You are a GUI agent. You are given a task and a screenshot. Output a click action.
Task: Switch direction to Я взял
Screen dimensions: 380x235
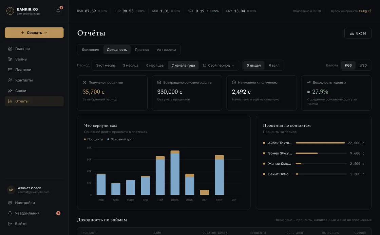tap(274, 65)
